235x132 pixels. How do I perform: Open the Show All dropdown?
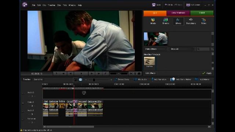pyautogui.click(x=181, y=49)
